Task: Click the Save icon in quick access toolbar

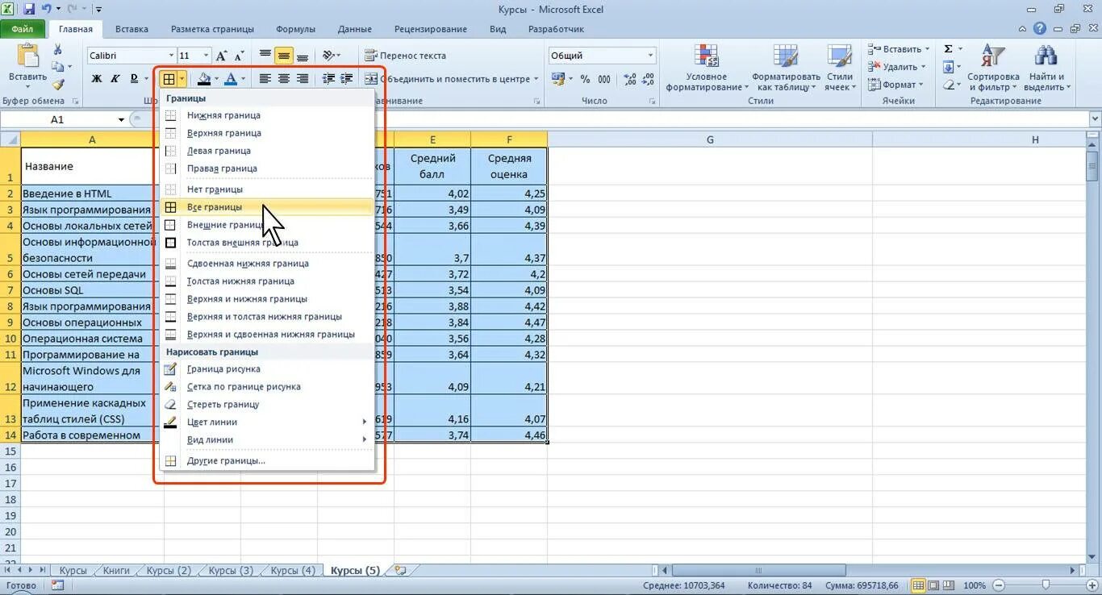Action: coord(29,10)
